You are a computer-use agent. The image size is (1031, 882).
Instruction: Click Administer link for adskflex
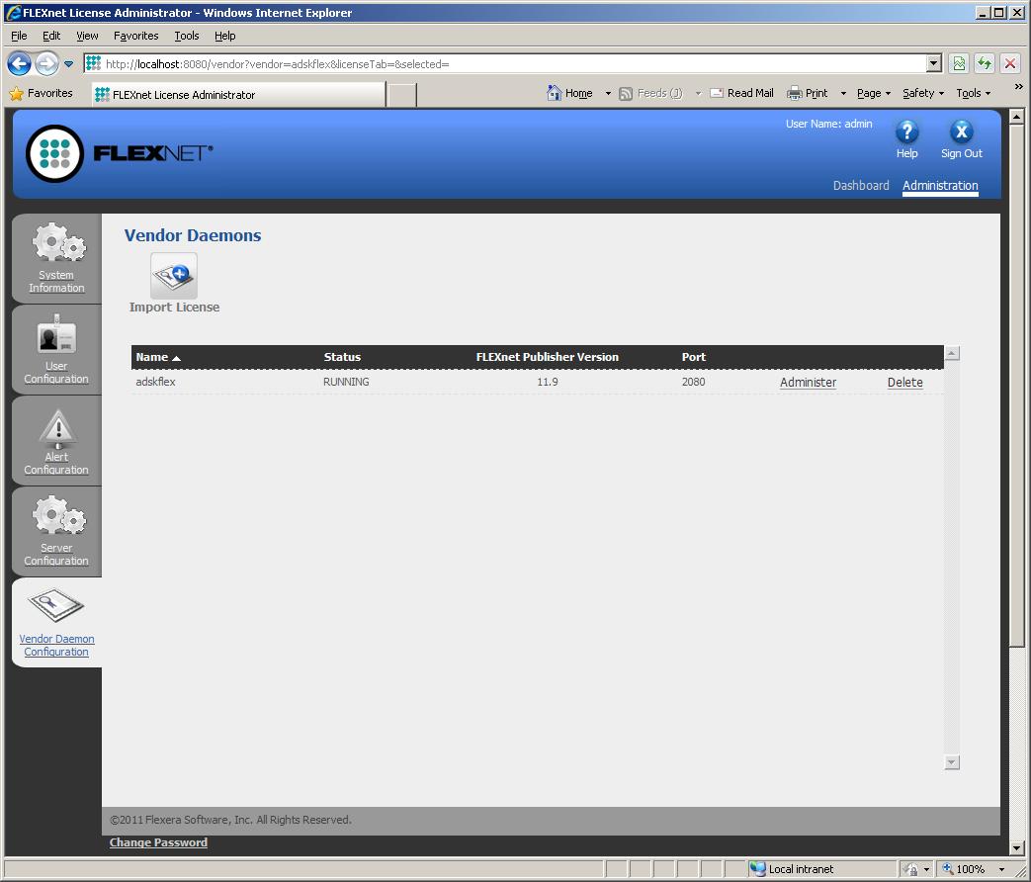[808, 382]
